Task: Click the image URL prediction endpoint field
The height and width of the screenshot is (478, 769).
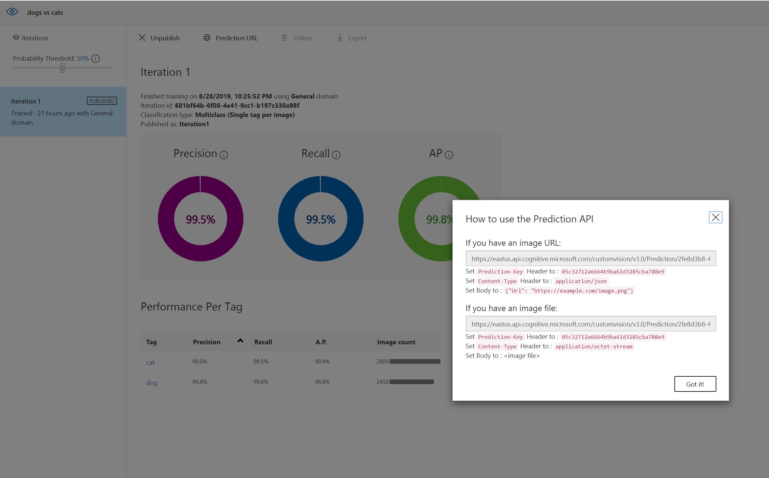Action: click(590, 259)
